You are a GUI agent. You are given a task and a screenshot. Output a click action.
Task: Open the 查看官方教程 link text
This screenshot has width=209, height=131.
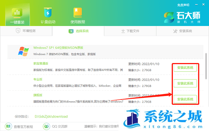tap(23, 126)
